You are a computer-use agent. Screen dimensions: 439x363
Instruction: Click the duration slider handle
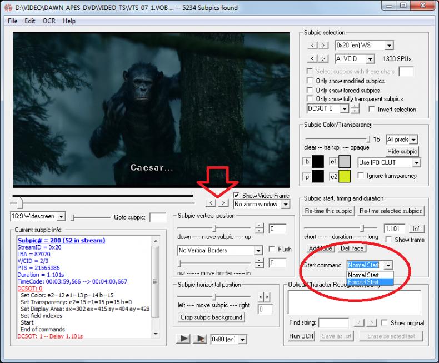point(362,228)
